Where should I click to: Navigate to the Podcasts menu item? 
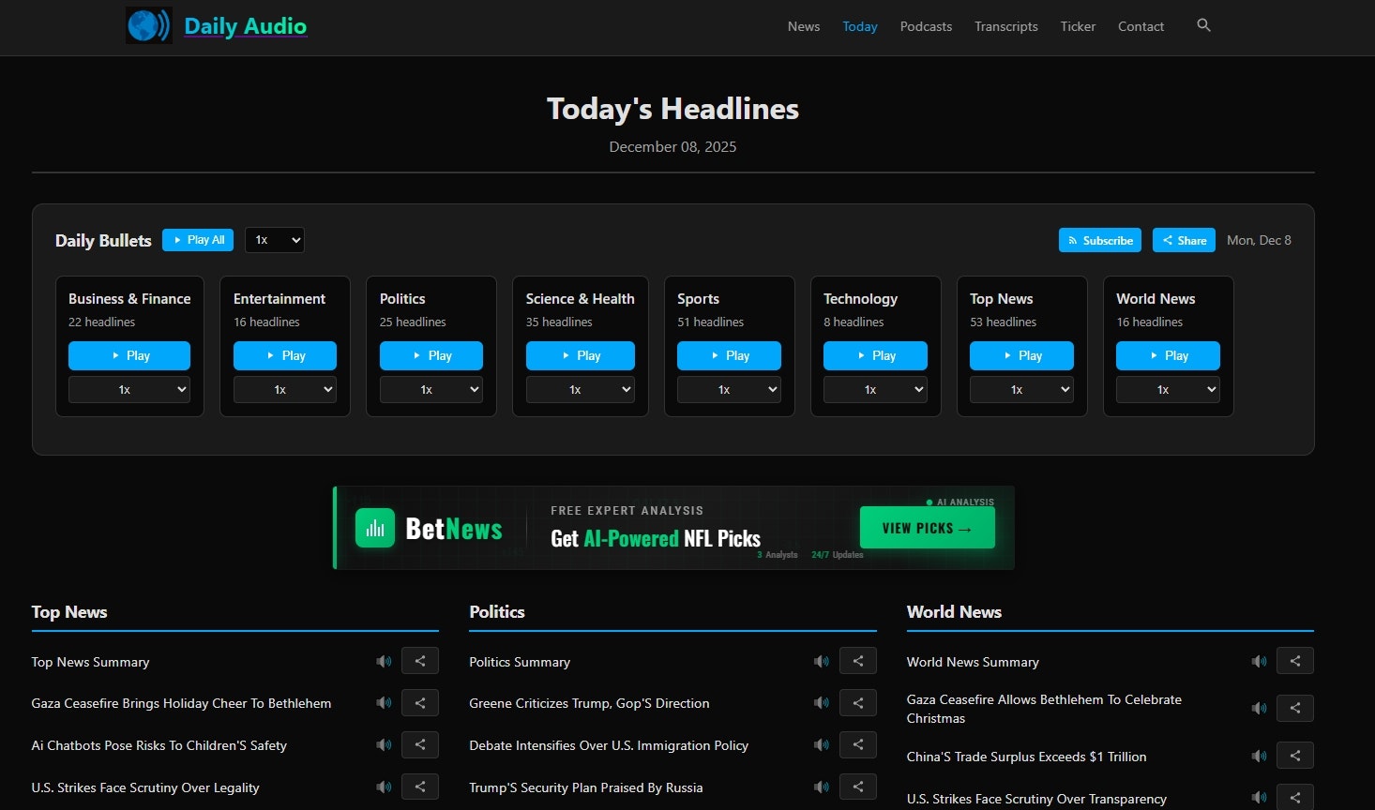926,26
